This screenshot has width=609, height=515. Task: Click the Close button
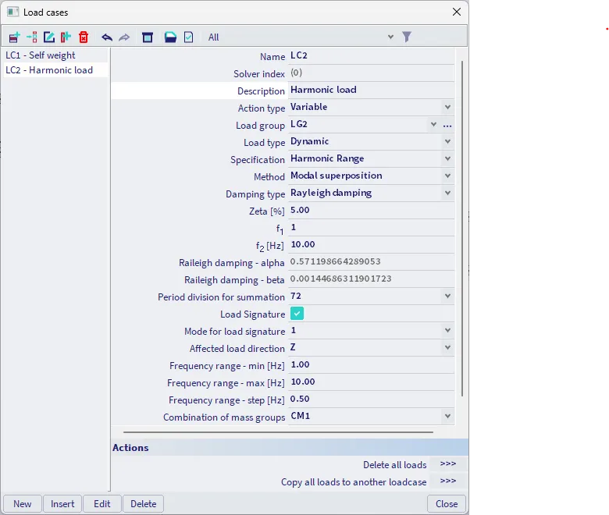[x=447, y=503]
